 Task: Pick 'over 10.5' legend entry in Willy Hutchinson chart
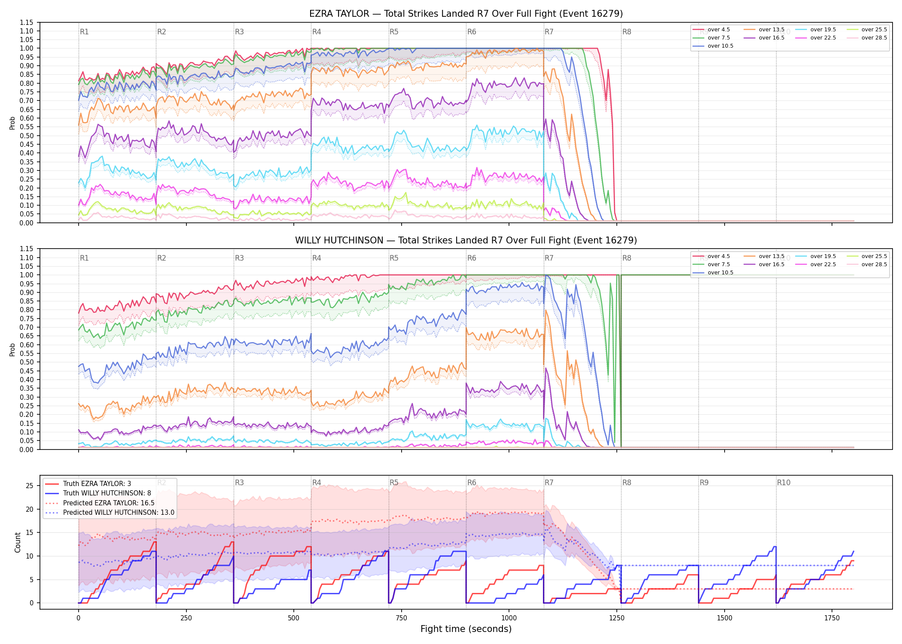pyautogui.click(x=713, y=273)
